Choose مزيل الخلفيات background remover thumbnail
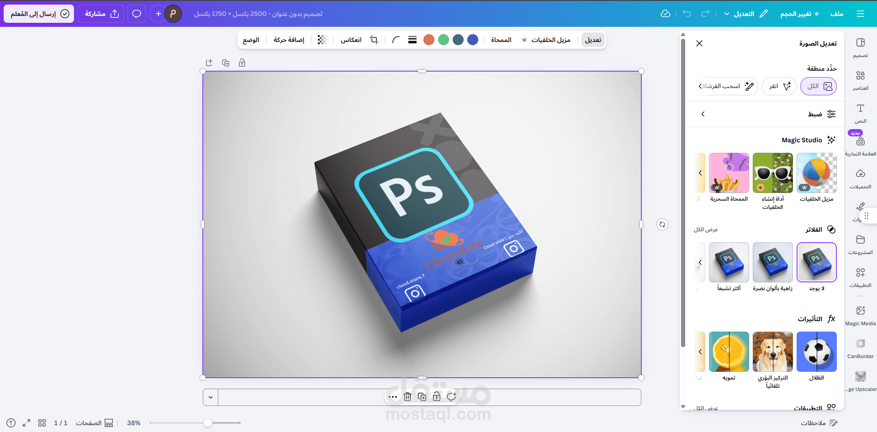877x432 pixels. [x=817, y=173]
